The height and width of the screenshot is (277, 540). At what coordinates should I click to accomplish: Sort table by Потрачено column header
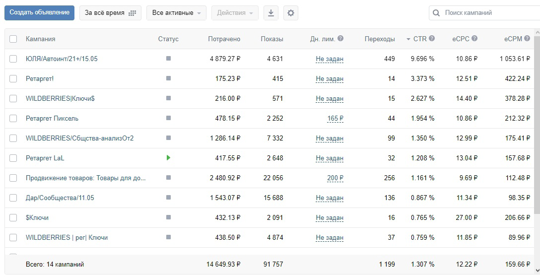click(x=224, y=39)
